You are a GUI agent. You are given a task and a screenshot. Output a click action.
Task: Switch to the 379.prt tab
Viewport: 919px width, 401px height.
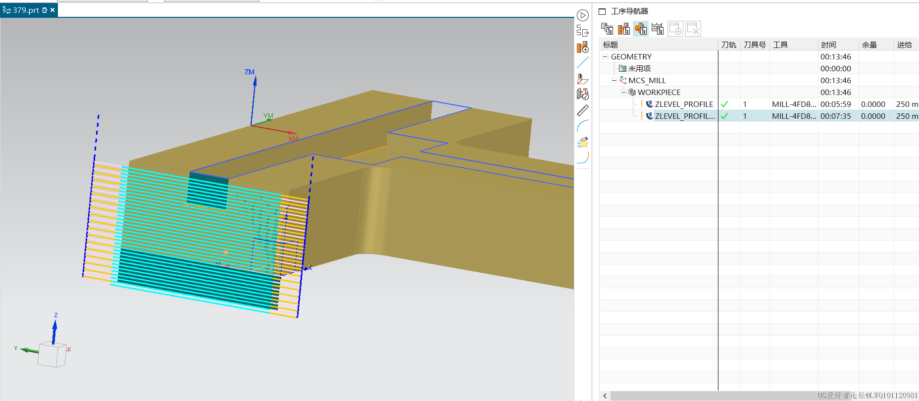pos(29,10)
